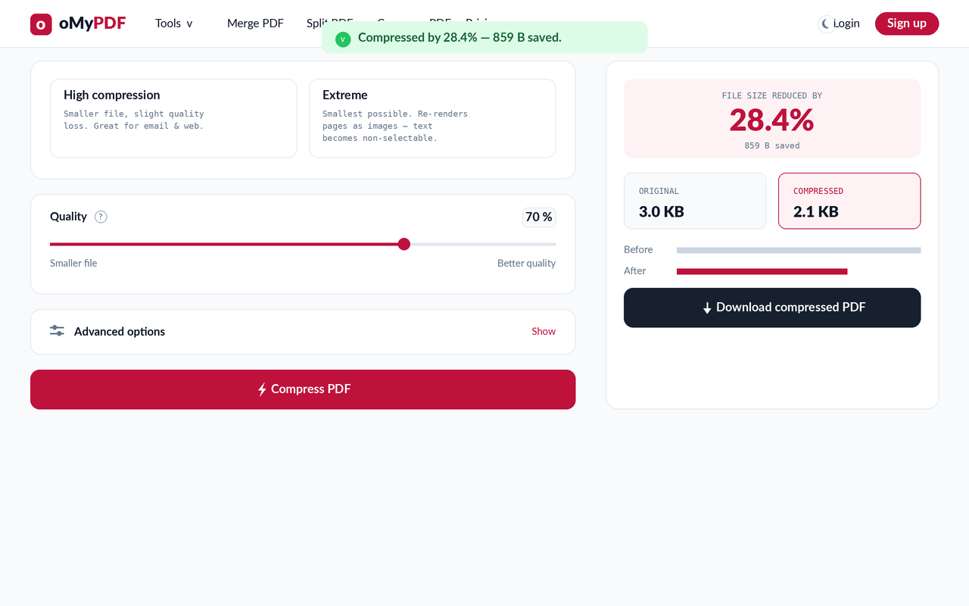Click the '859 B saved' text under 28.4%
This screenshot has height=606, width=969.
pyautogui.click(x=772, y=145)
